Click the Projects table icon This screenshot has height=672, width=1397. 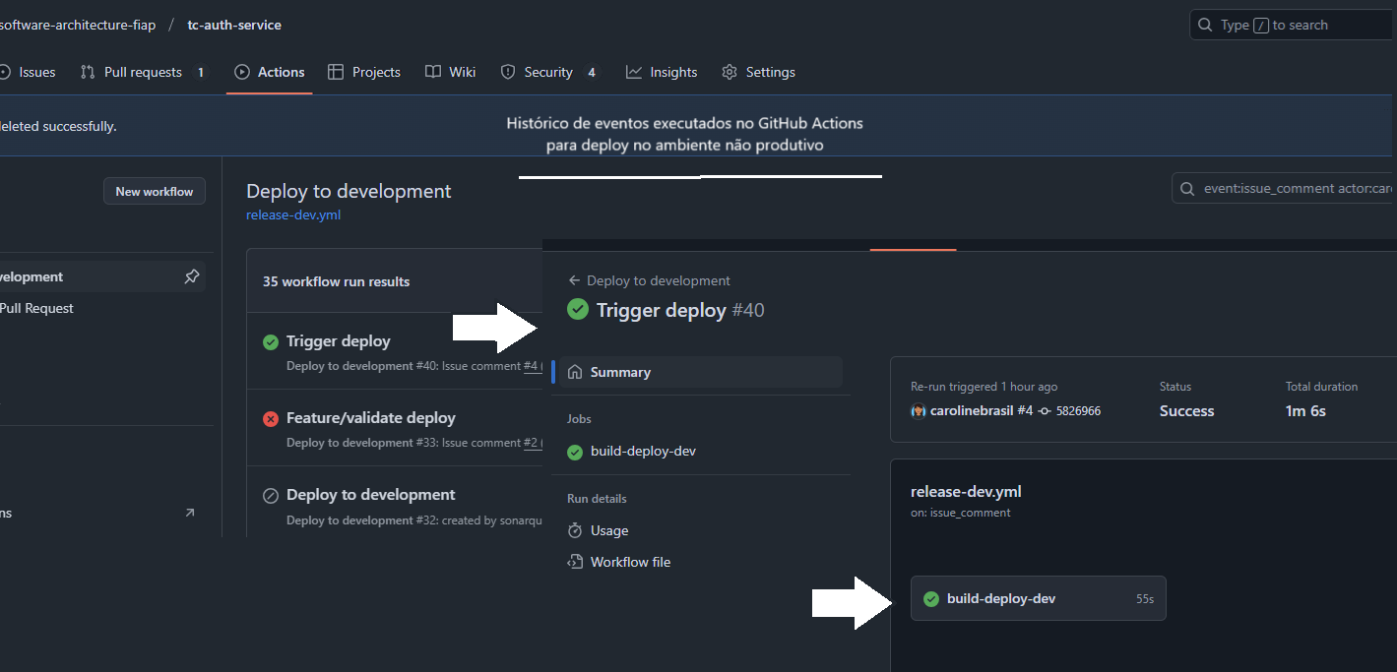click(x=336, y=72)
